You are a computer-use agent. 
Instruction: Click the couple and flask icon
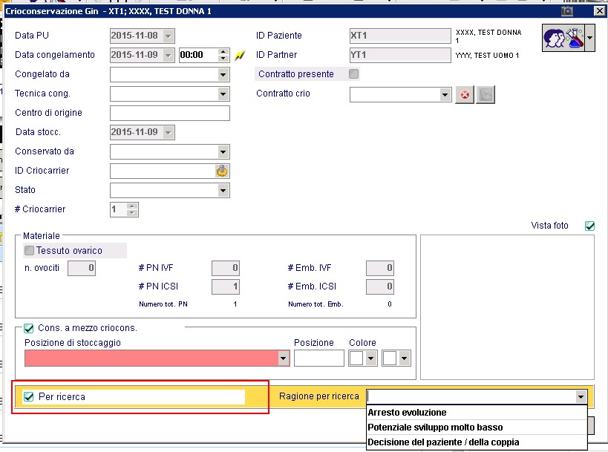563,38
